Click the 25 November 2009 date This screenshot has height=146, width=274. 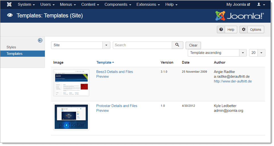point(194,72)
